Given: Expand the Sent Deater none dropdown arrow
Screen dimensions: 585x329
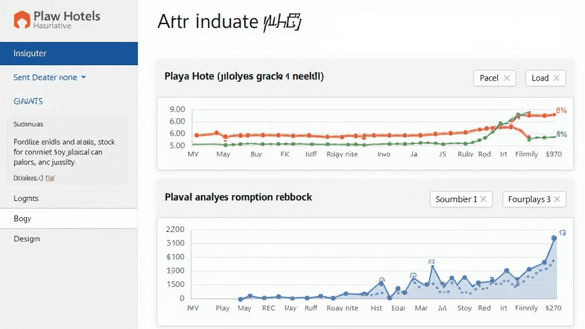Looking at the screenshot, I should tap(83, 78).
